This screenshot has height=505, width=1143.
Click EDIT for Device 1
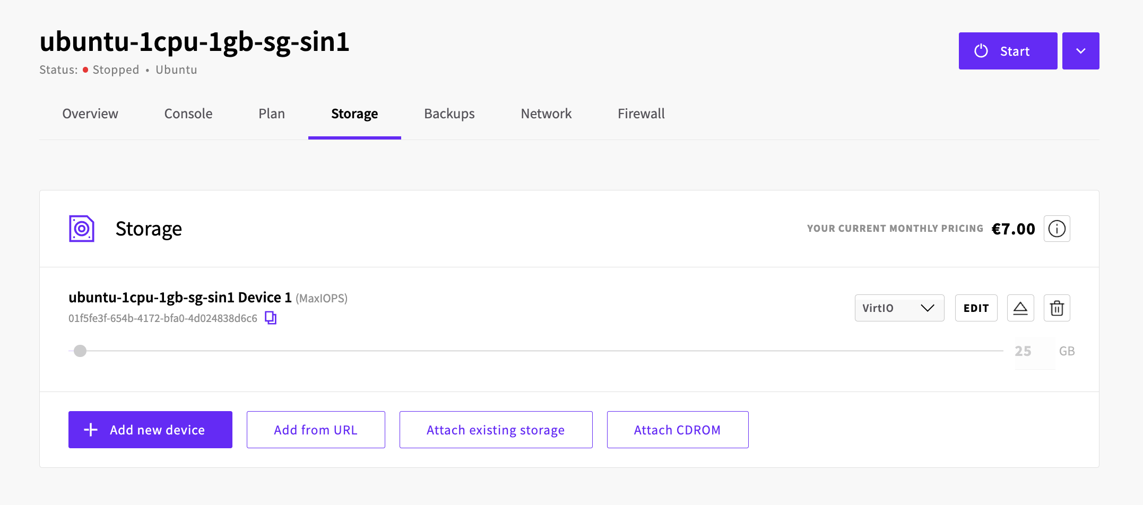(x=976, y=308)
